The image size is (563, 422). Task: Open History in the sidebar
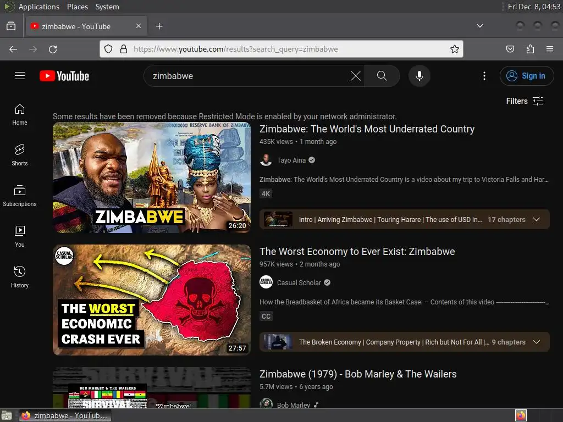[x=20, y=277]
